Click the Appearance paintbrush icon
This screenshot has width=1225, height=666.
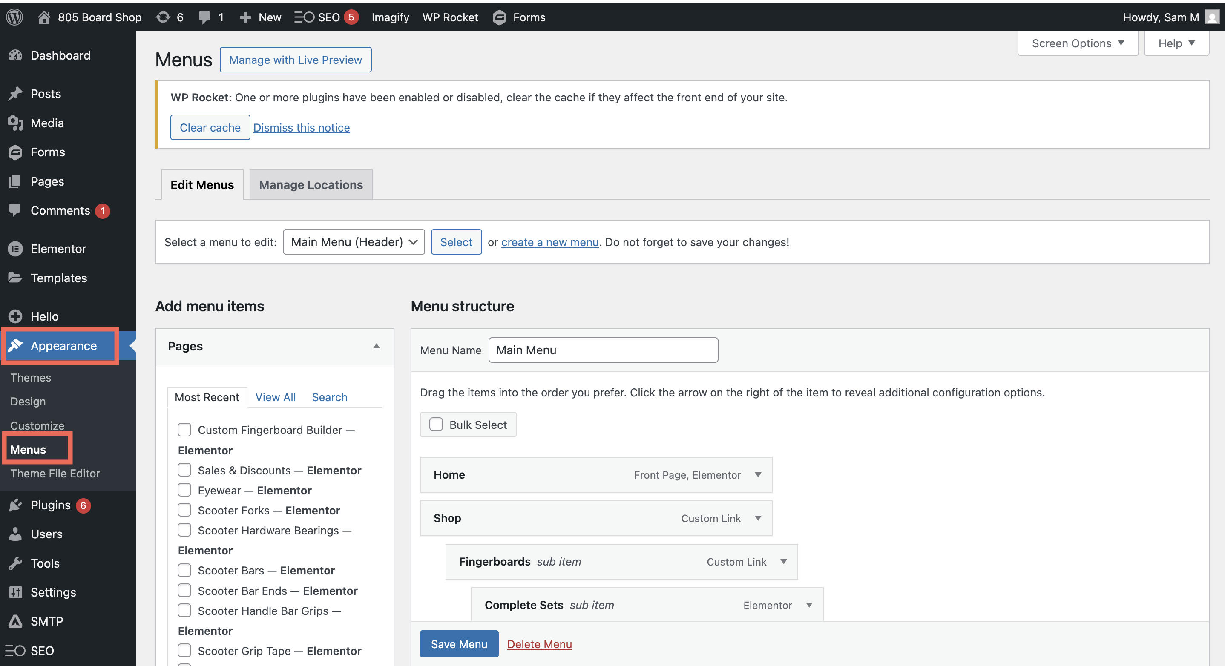(x=15, y=345)
